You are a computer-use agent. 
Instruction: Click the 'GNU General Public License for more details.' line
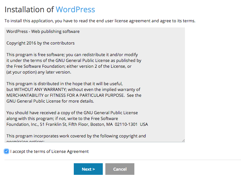[50, 101]
